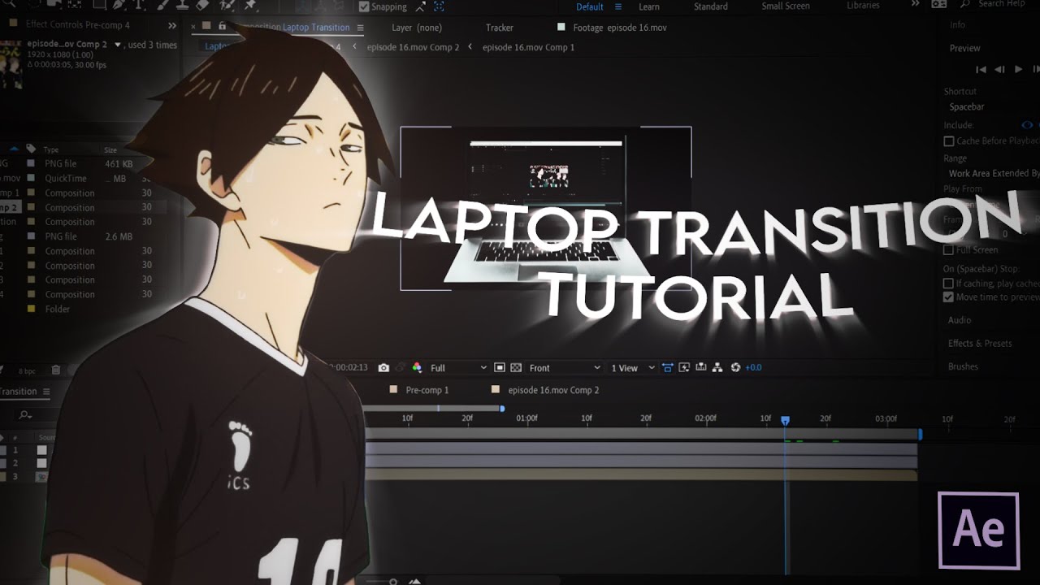Click the reset exposure aperture icon
Screen dimensions: 1040x585
[x=735, y=368]
